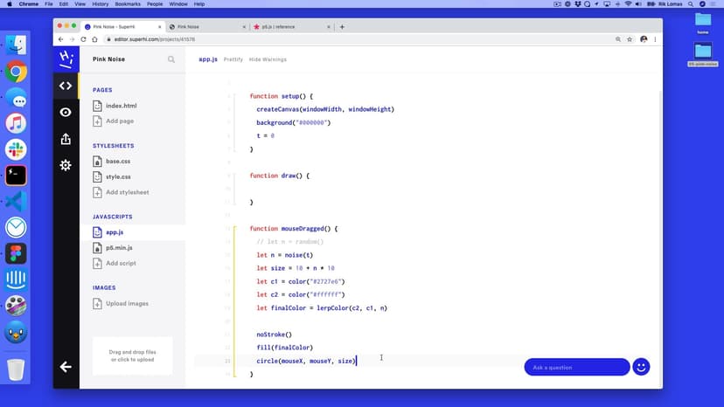Click Add page
Viewport: 724px width, 407px height.
tap(119, 121)
